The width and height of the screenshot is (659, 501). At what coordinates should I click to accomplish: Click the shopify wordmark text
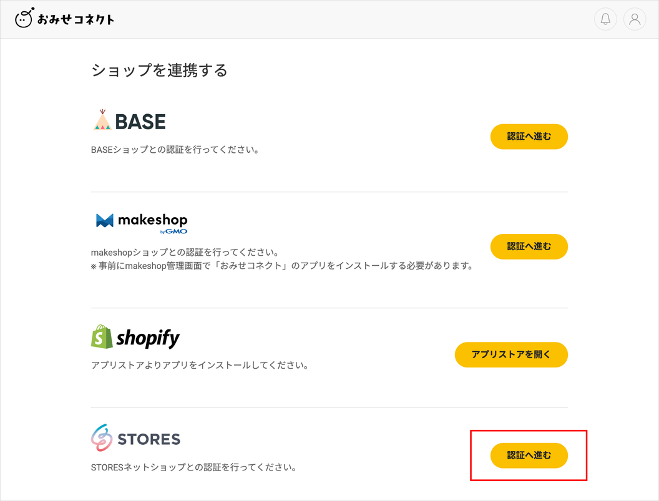[x=148, y=338]
